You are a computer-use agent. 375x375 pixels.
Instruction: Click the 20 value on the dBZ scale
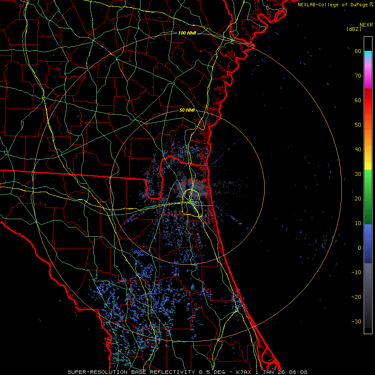358,198
